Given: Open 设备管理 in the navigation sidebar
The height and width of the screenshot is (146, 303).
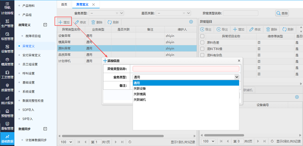Looking at the screenshot, I should pyautogui.click(x=7, y=48).
